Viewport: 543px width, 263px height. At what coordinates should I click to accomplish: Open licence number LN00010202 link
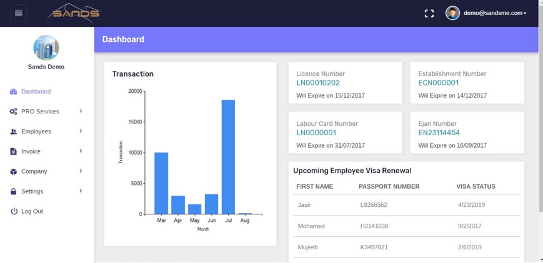[x=318, y=83]
